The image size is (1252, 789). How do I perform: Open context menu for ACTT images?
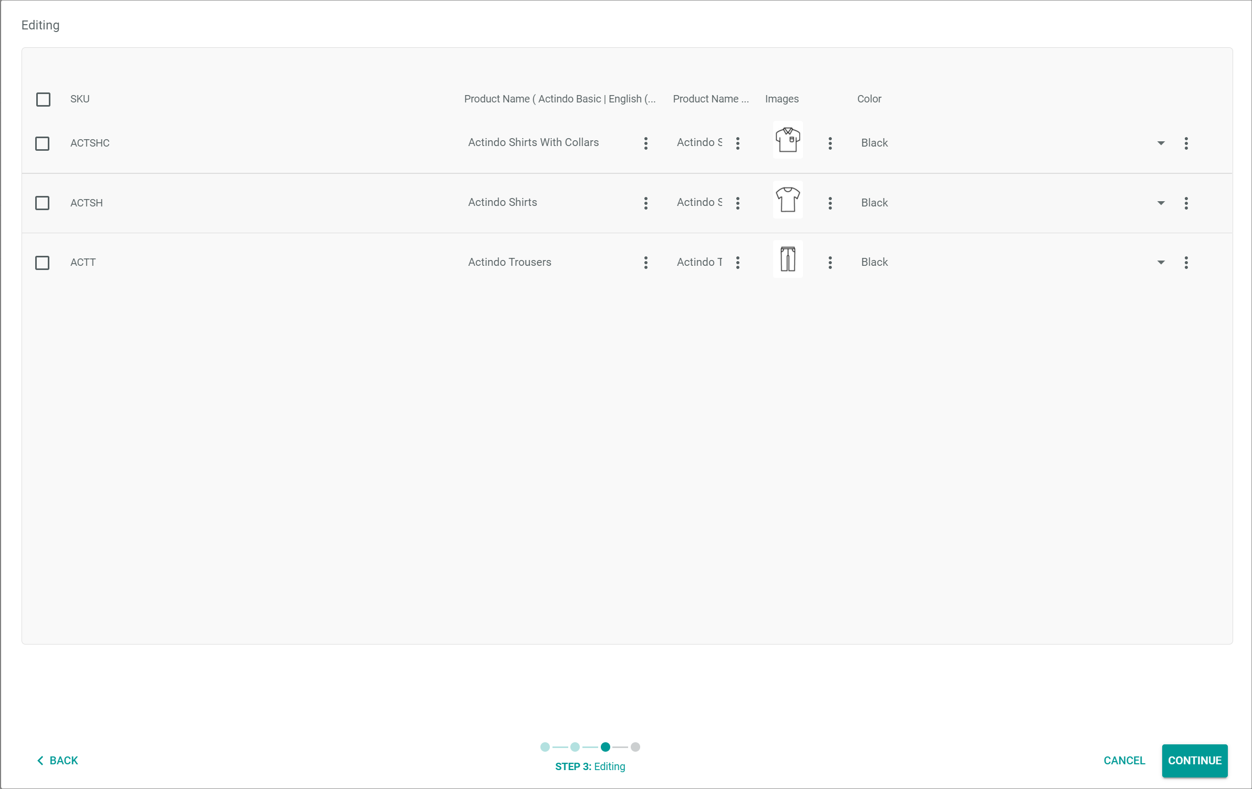(x=830, y=262)
